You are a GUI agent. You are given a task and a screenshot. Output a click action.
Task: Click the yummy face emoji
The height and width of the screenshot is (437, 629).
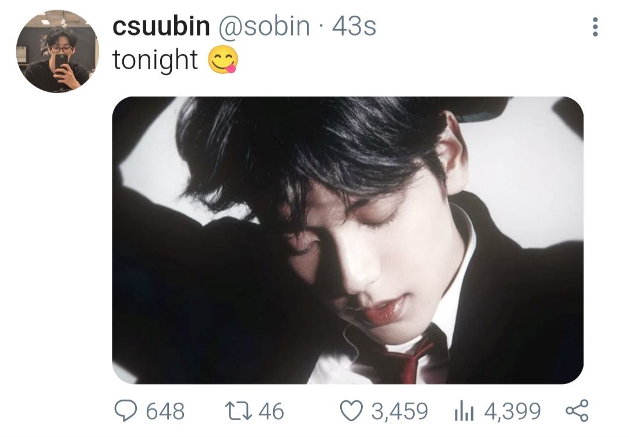(x=222, y=61)
